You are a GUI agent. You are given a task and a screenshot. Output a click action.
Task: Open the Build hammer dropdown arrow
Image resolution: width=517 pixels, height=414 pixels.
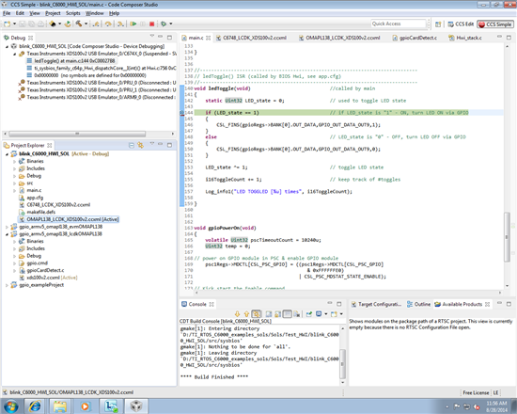[86, 24]
